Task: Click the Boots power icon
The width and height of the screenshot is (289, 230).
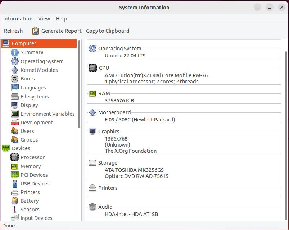Action: (14, 79)
